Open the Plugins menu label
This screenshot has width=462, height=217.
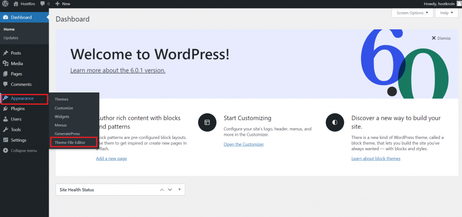pos(18,109)
